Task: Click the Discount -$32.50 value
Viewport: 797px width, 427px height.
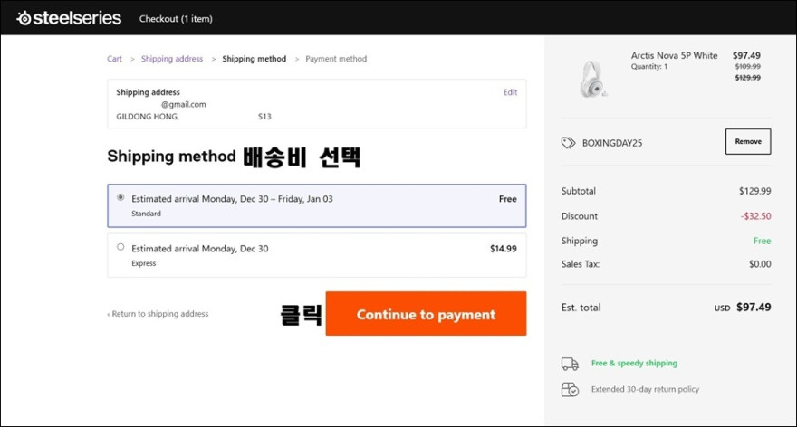Action: [756, 216]
